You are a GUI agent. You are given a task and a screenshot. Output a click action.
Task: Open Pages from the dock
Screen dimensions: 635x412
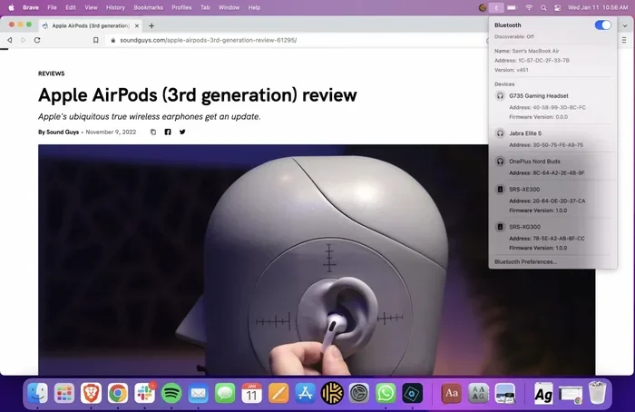[x=278, y=393]
